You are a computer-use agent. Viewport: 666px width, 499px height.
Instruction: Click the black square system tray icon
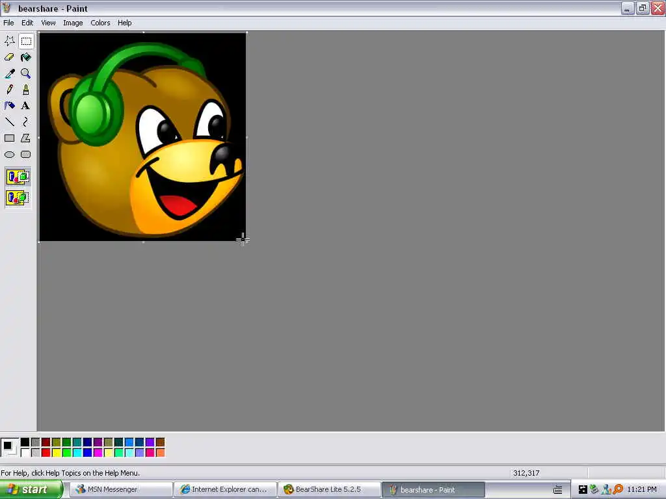coord(583,490)
